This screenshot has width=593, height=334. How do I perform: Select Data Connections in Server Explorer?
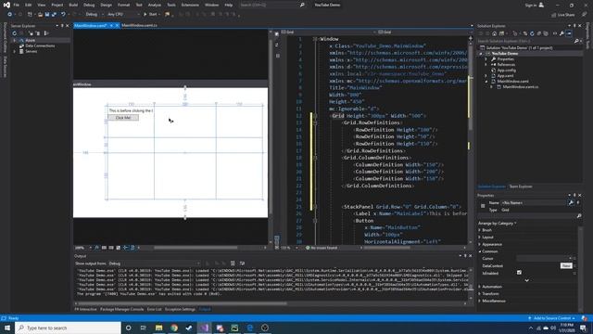pos(40,45)
